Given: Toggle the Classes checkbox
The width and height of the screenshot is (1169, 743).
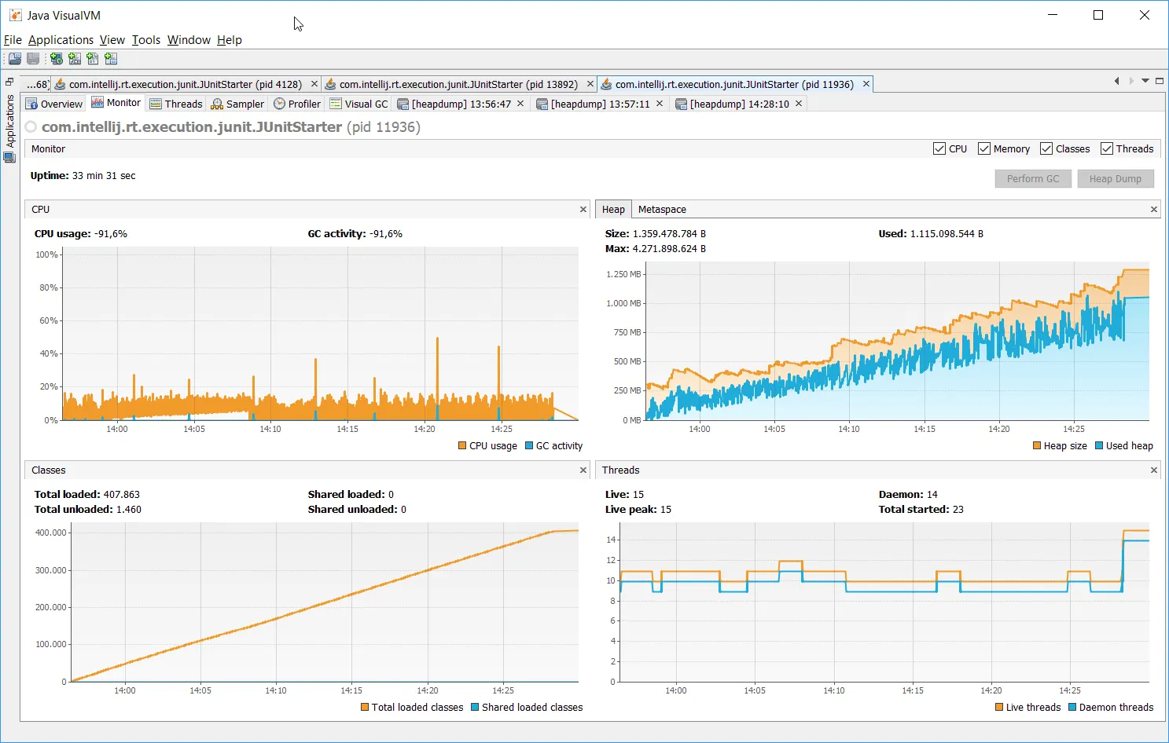Looking at the screenshot, I should [x=1046, y=148].
